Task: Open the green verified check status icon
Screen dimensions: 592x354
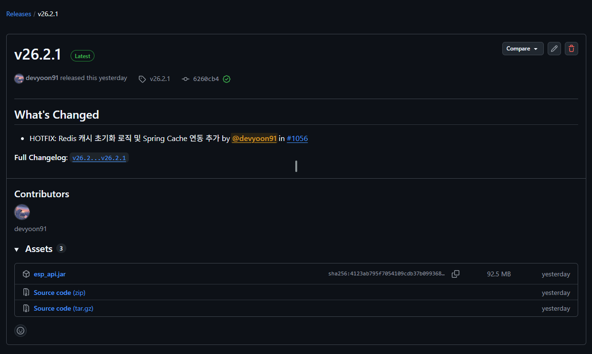Action: (x=227, y=79)
